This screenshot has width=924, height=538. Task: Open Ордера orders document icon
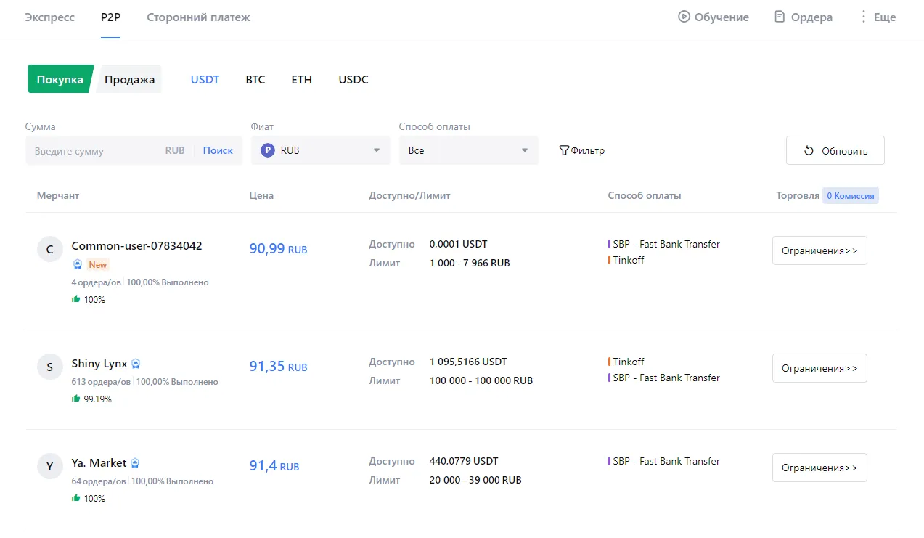pos(780,17)
